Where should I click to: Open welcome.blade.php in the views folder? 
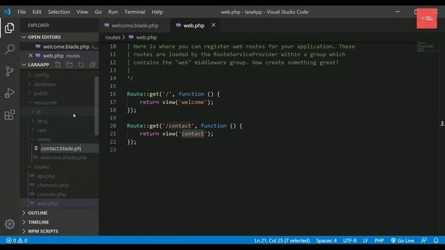point(63,158)
